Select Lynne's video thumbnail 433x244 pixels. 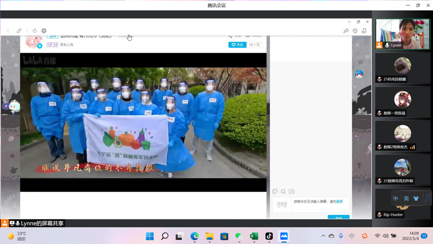point(403,34)
